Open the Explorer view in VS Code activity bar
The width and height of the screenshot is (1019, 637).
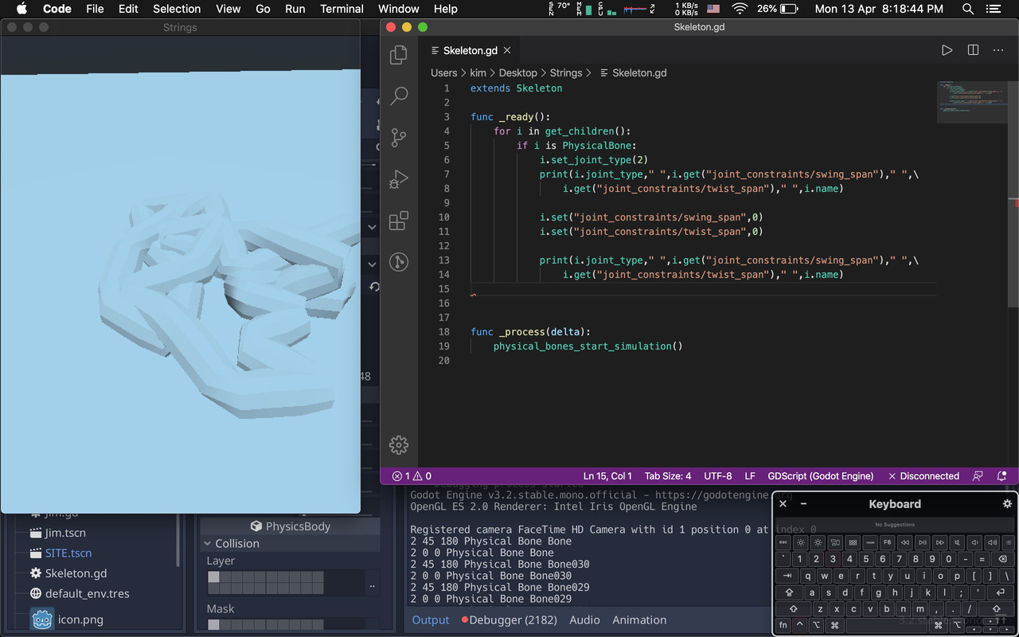click(399, 55)
